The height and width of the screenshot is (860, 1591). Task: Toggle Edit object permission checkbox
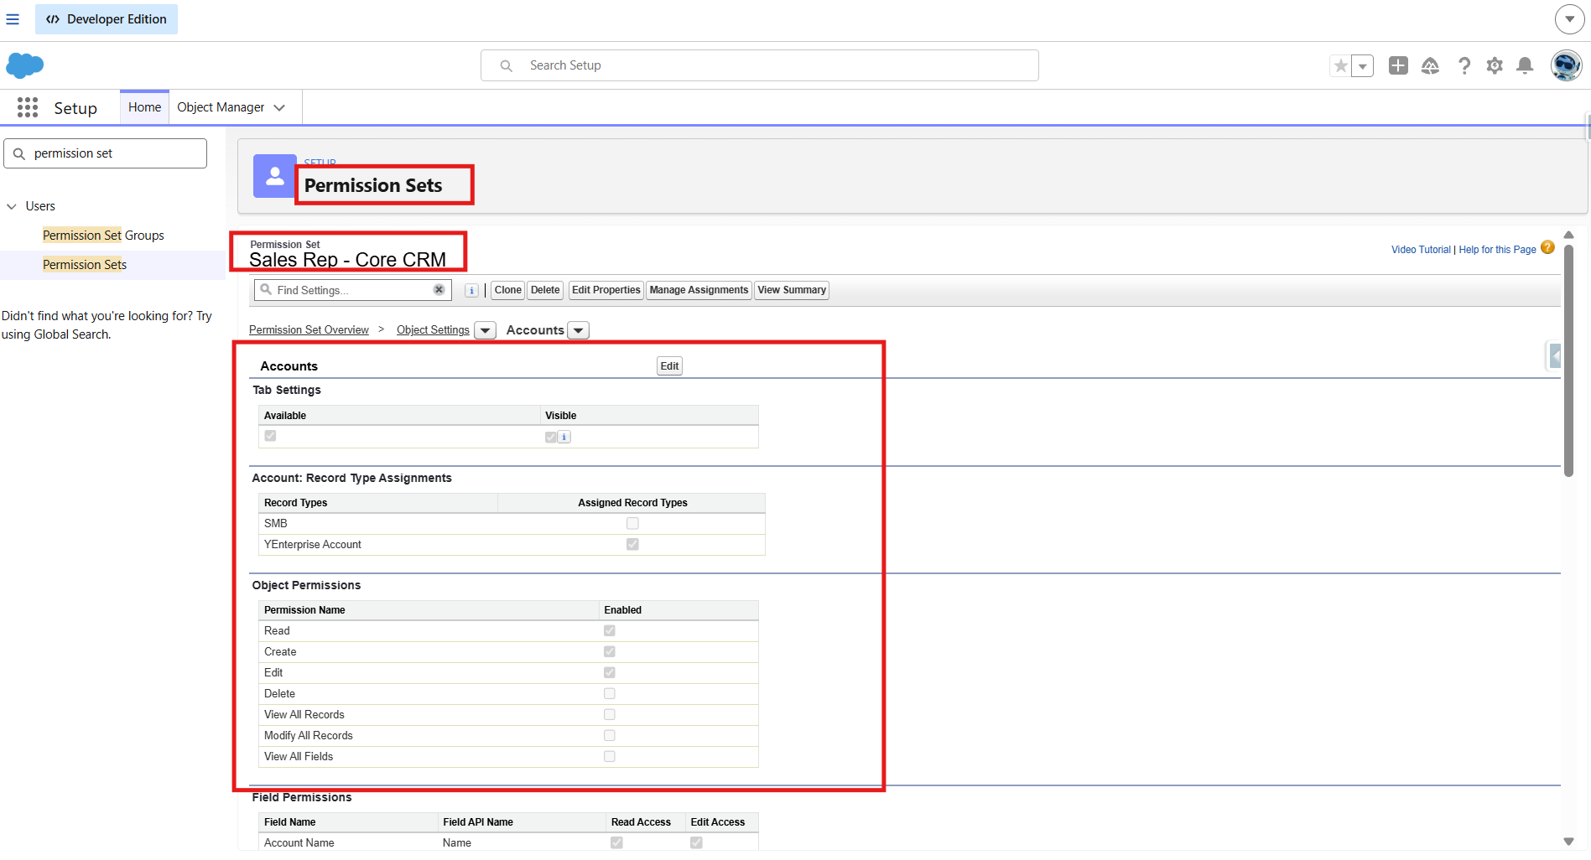click(x=610, y=672)
